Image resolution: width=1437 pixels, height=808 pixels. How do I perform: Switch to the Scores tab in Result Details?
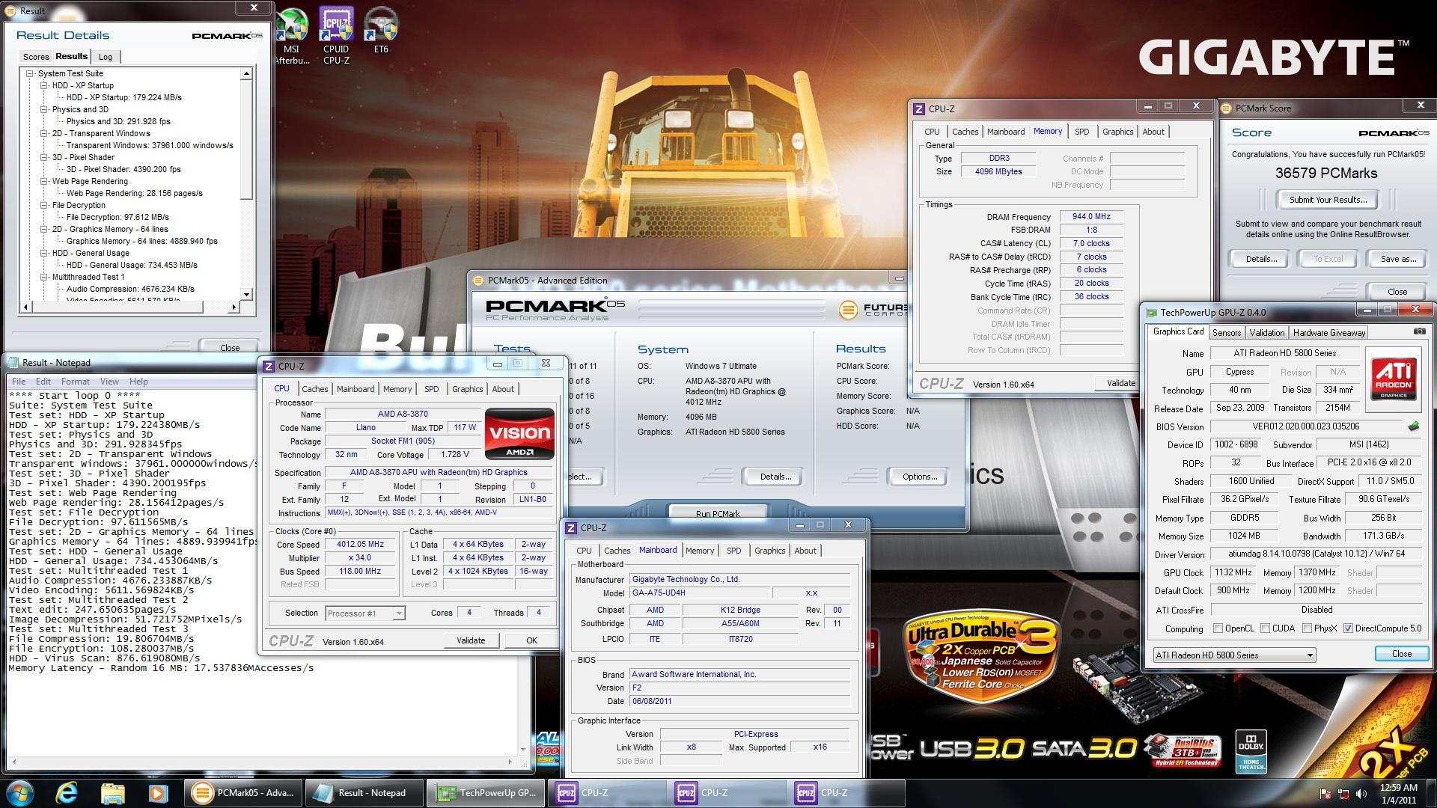click(x=36, y=57)
